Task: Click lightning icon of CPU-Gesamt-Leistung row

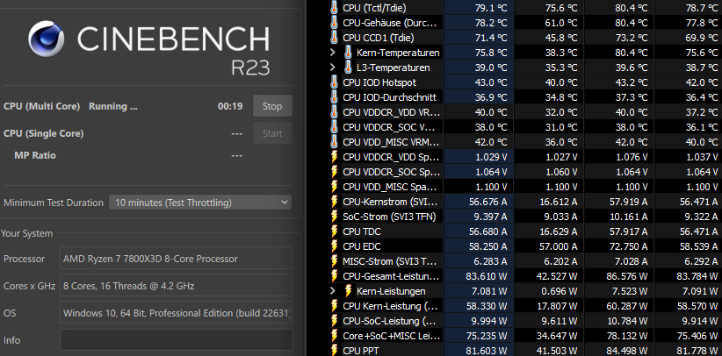Action: point(335,276)
